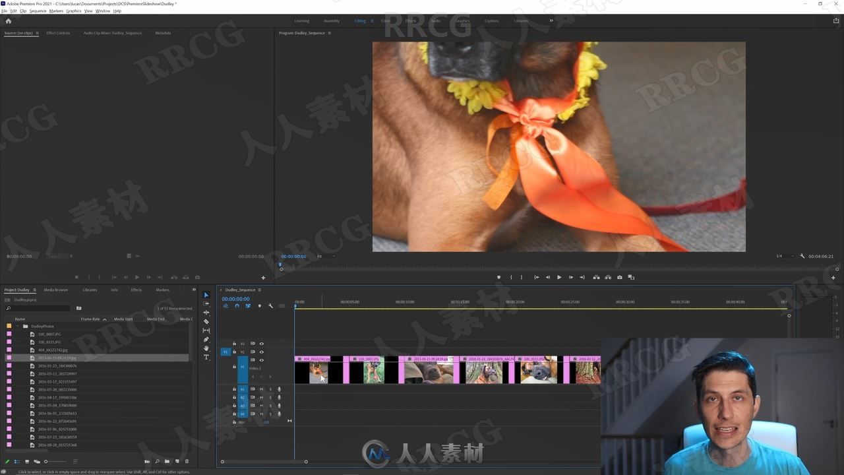The width and height of the screenshot is (844, 475).
Task: Toggle V1 track output eye
Action: tap(261, 360)
